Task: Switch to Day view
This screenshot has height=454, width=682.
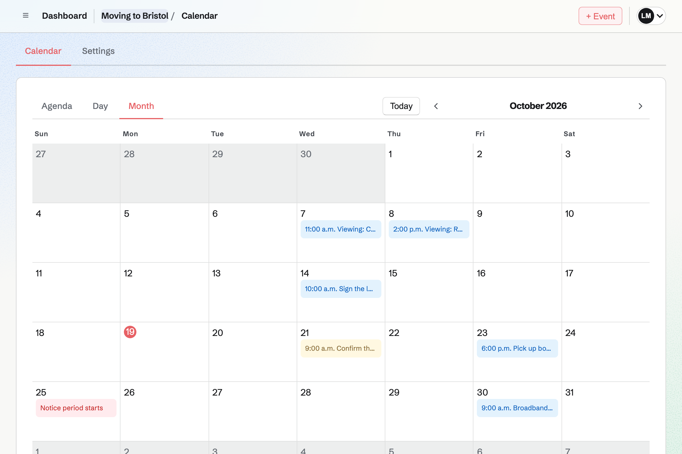Action: (x=100, y=106)
